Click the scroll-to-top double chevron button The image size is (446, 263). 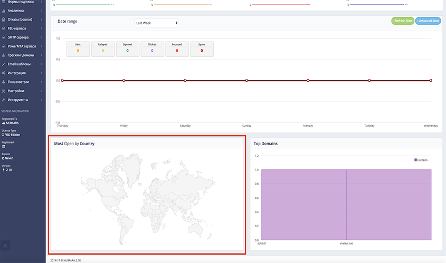click(x=6, y=245)
